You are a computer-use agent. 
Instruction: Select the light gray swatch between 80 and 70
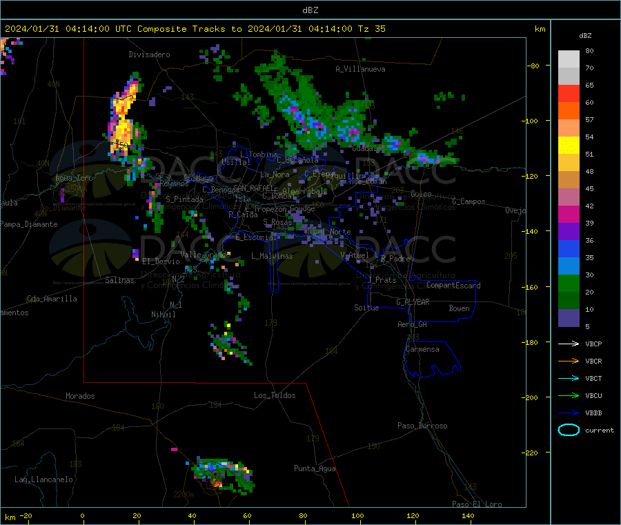(569, 59)
